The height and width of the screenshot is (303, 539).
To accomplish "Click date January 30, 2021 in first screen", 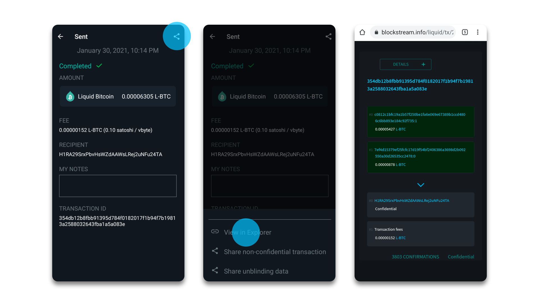I will (118, 50).
